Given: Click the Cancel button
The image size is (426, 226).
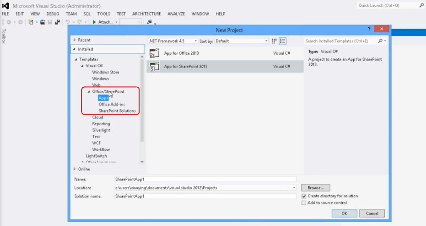Looking at the screenshot, I should (x=372, y=214).
